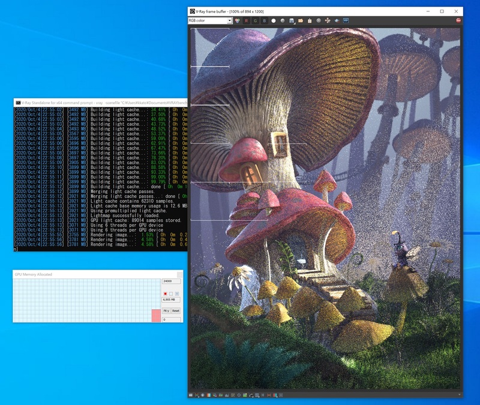Viewport: 480px width, 405px height.
Task: Toggle background image icon in VFB
Action: tap(245, 395)
